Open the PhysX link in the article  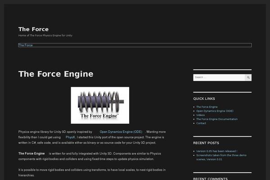coord(70,137)
